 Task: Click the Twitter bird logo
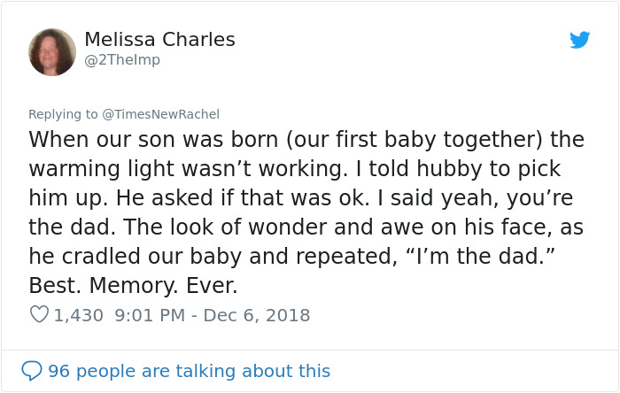point(579,40)
